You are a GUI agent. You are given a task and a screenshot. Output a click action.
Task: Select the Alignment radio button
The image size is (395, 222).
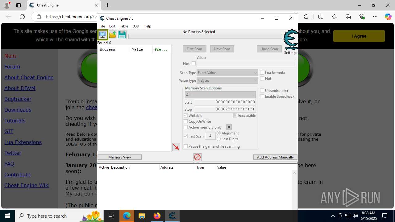pos(219,133)
